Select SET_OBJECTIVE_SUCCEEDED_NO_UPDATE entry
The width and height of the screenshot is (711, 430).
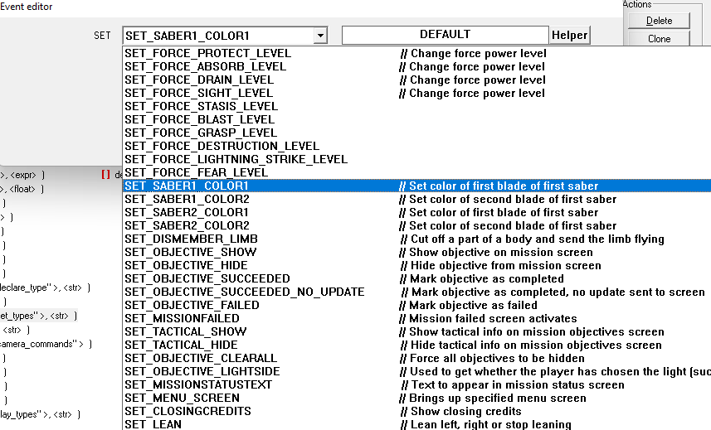point(416,292)
